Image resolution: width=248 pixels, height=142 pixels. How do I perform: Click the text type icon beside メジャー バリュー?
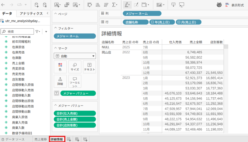(x=56, y=93)
